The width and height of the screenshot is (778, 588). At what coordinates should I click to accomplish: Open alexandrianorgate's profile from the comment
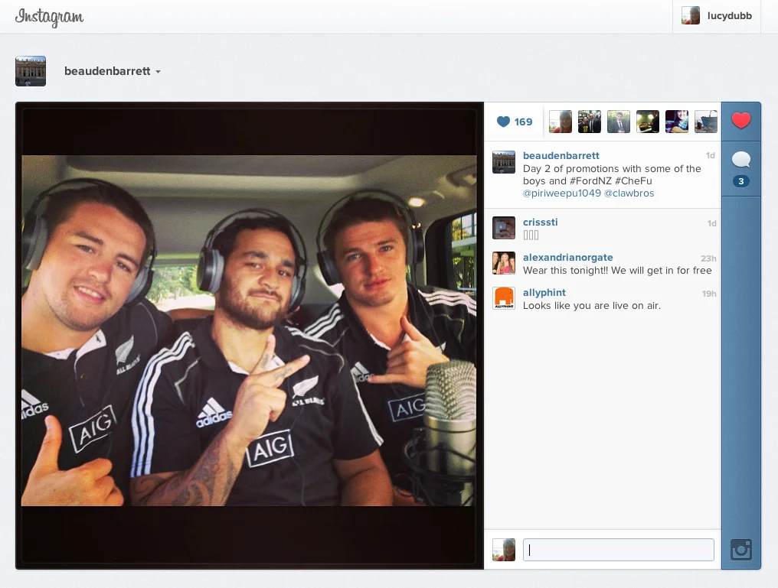point(567,257)
